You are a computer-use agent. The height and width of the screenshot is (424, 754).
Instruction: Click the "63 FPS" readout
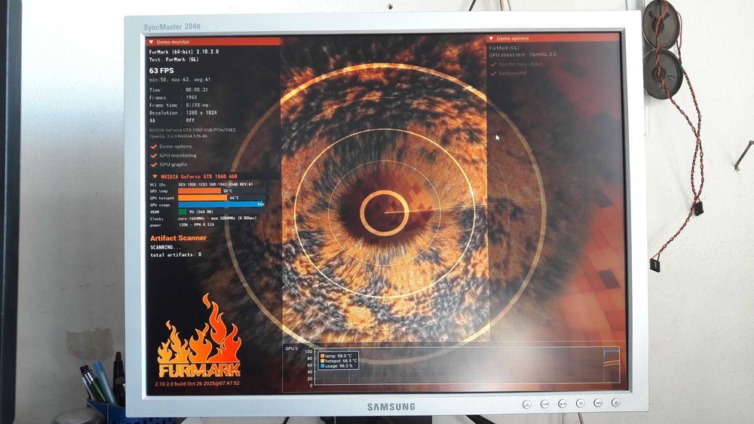click(161, 71)
